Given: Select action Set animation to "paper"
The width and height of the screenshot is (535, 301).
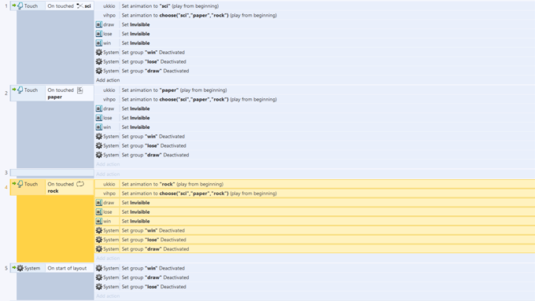Looking at the screenshot, I should point(315,90).
